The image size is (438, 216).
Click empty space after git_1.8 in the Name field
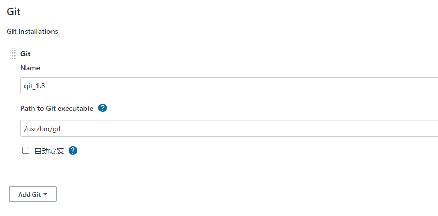pyautogui.click(x=260, y=86)
